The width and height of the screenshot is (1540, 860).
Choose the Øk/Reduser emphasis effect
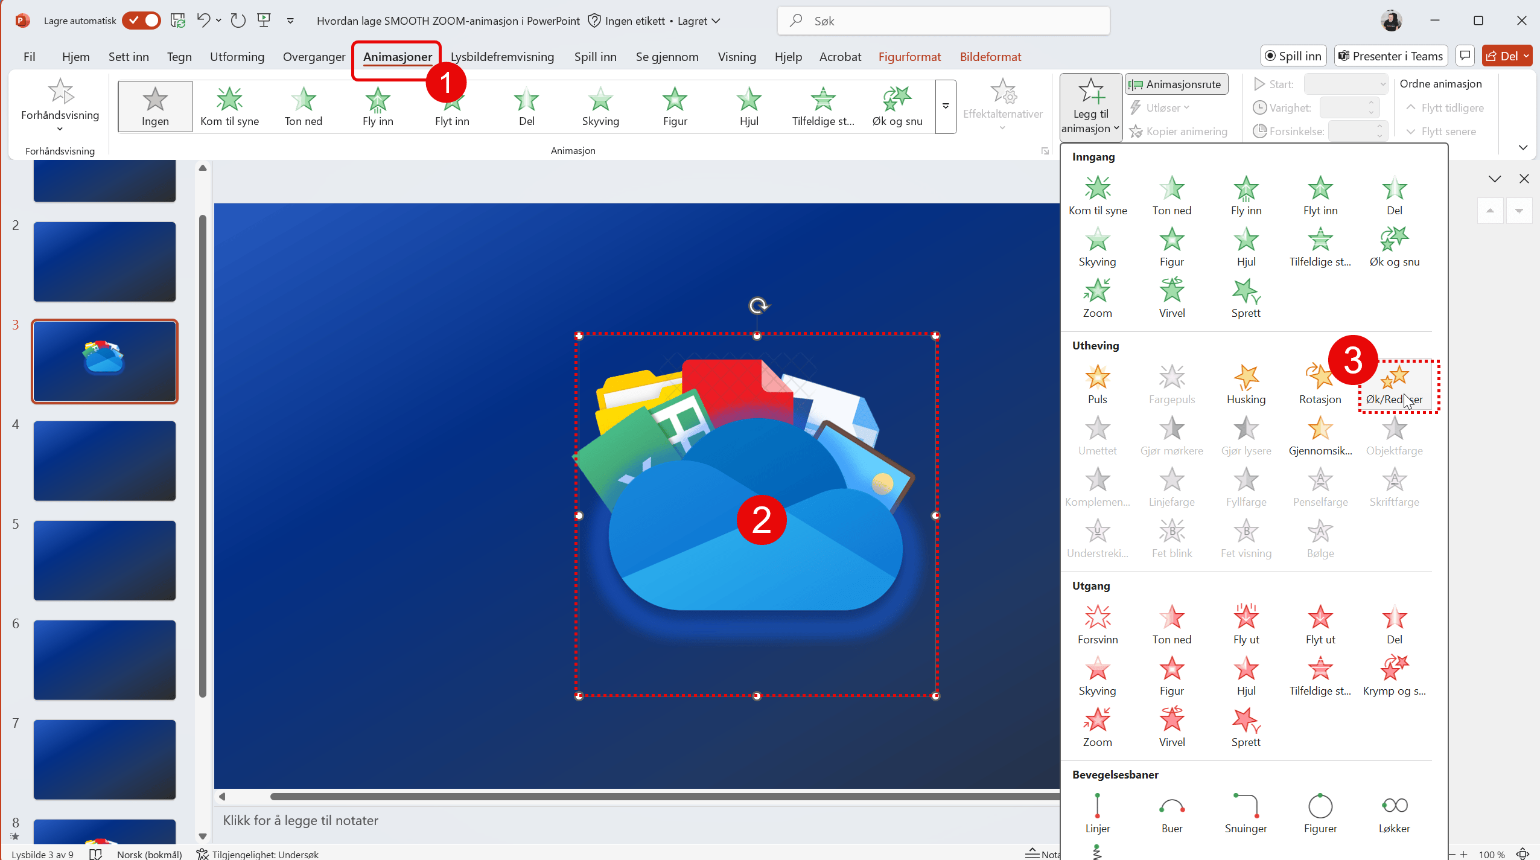click(x=1394, y=384)
